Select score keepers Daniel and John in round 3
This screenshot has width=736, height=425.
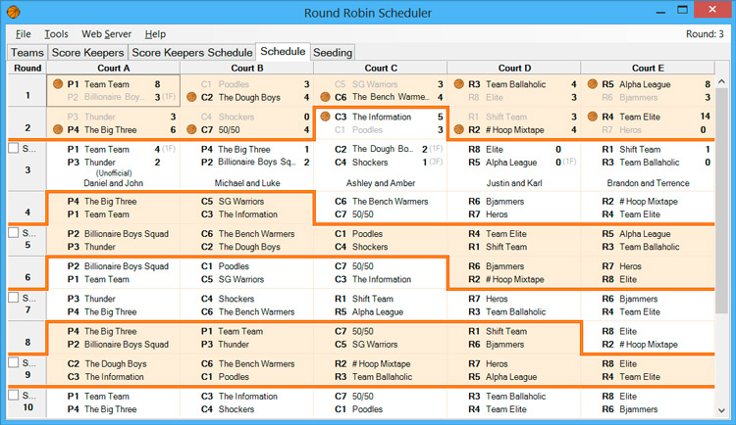tap(113, 183)
